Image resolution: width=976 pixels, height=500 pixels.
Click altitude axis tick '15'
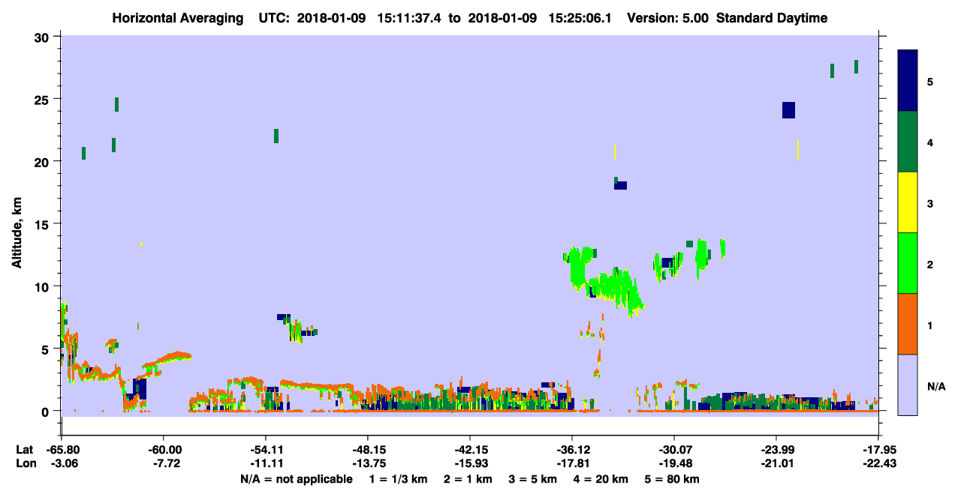[44, 224]
